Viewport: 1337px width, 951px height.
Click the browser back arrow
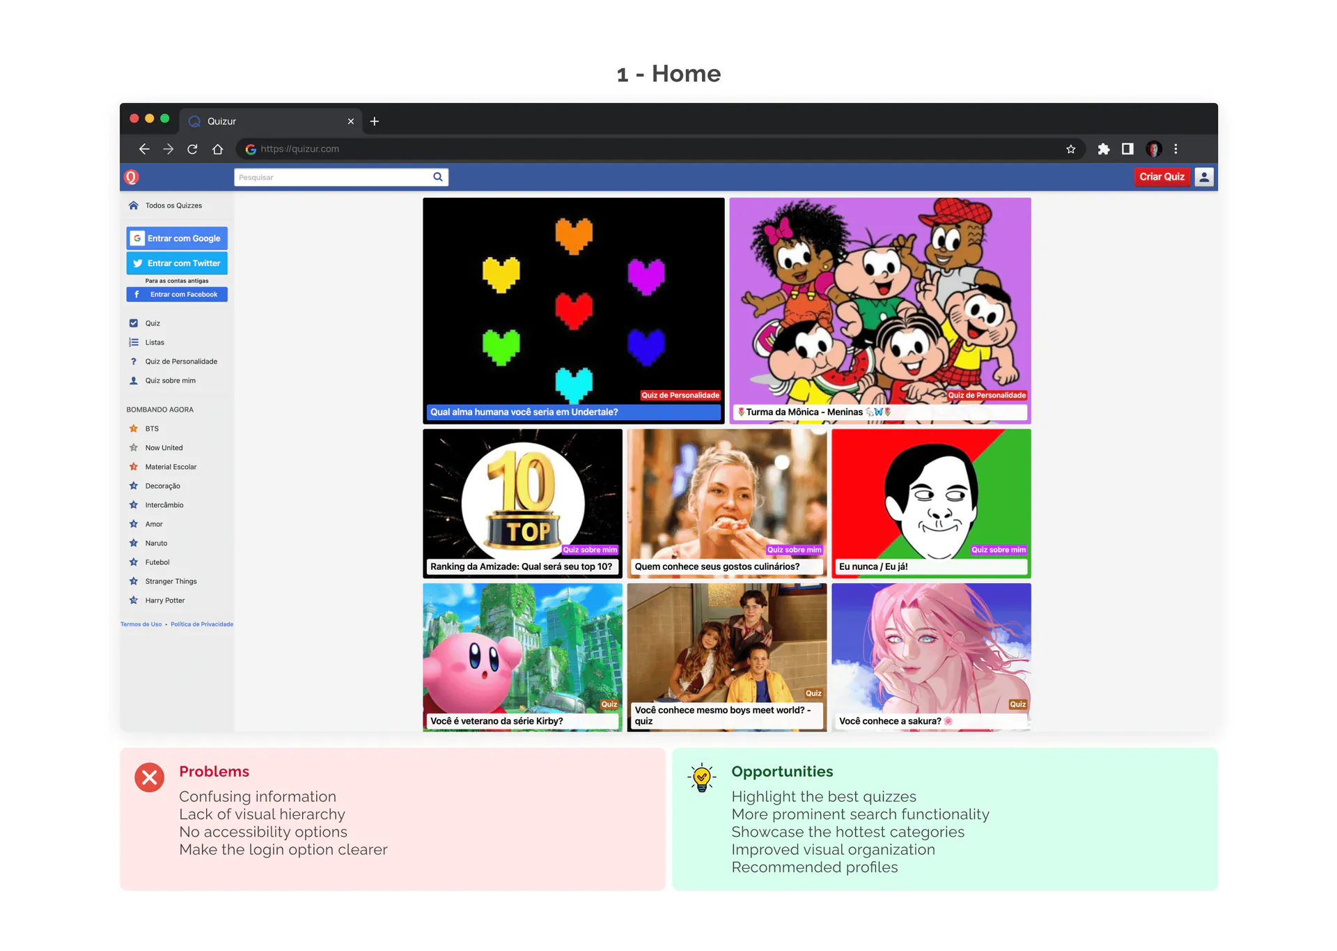click(144, 149)
